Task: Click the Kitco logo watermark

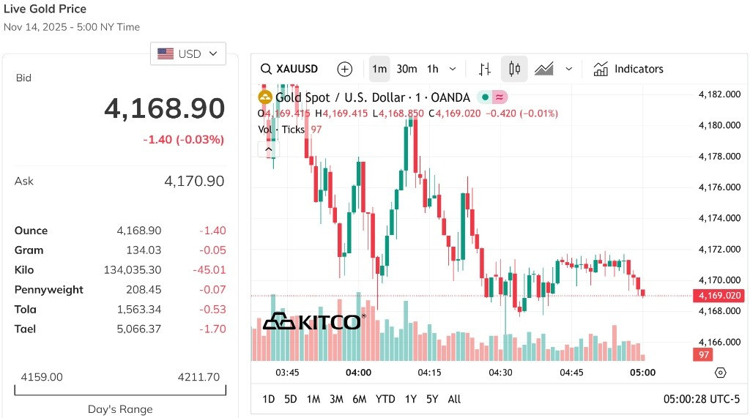Action: 314,321
